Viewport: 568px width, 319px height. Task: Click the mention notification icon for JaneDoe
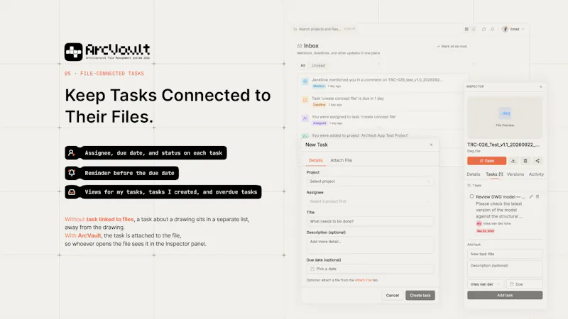coord(305,81)
